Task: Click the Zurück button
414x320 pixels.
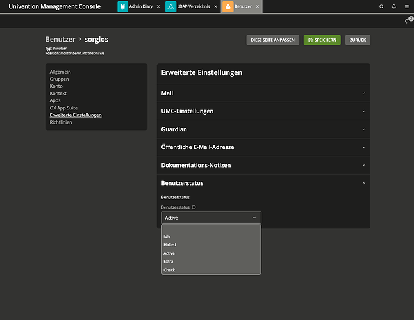Action: click(x=357, y=40)
